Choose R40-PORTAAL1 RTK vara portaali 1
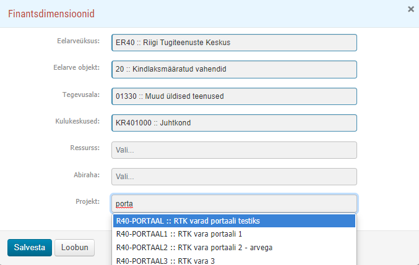Image resolution: width=419 pixels, height=265 pixels. point(234,234)
